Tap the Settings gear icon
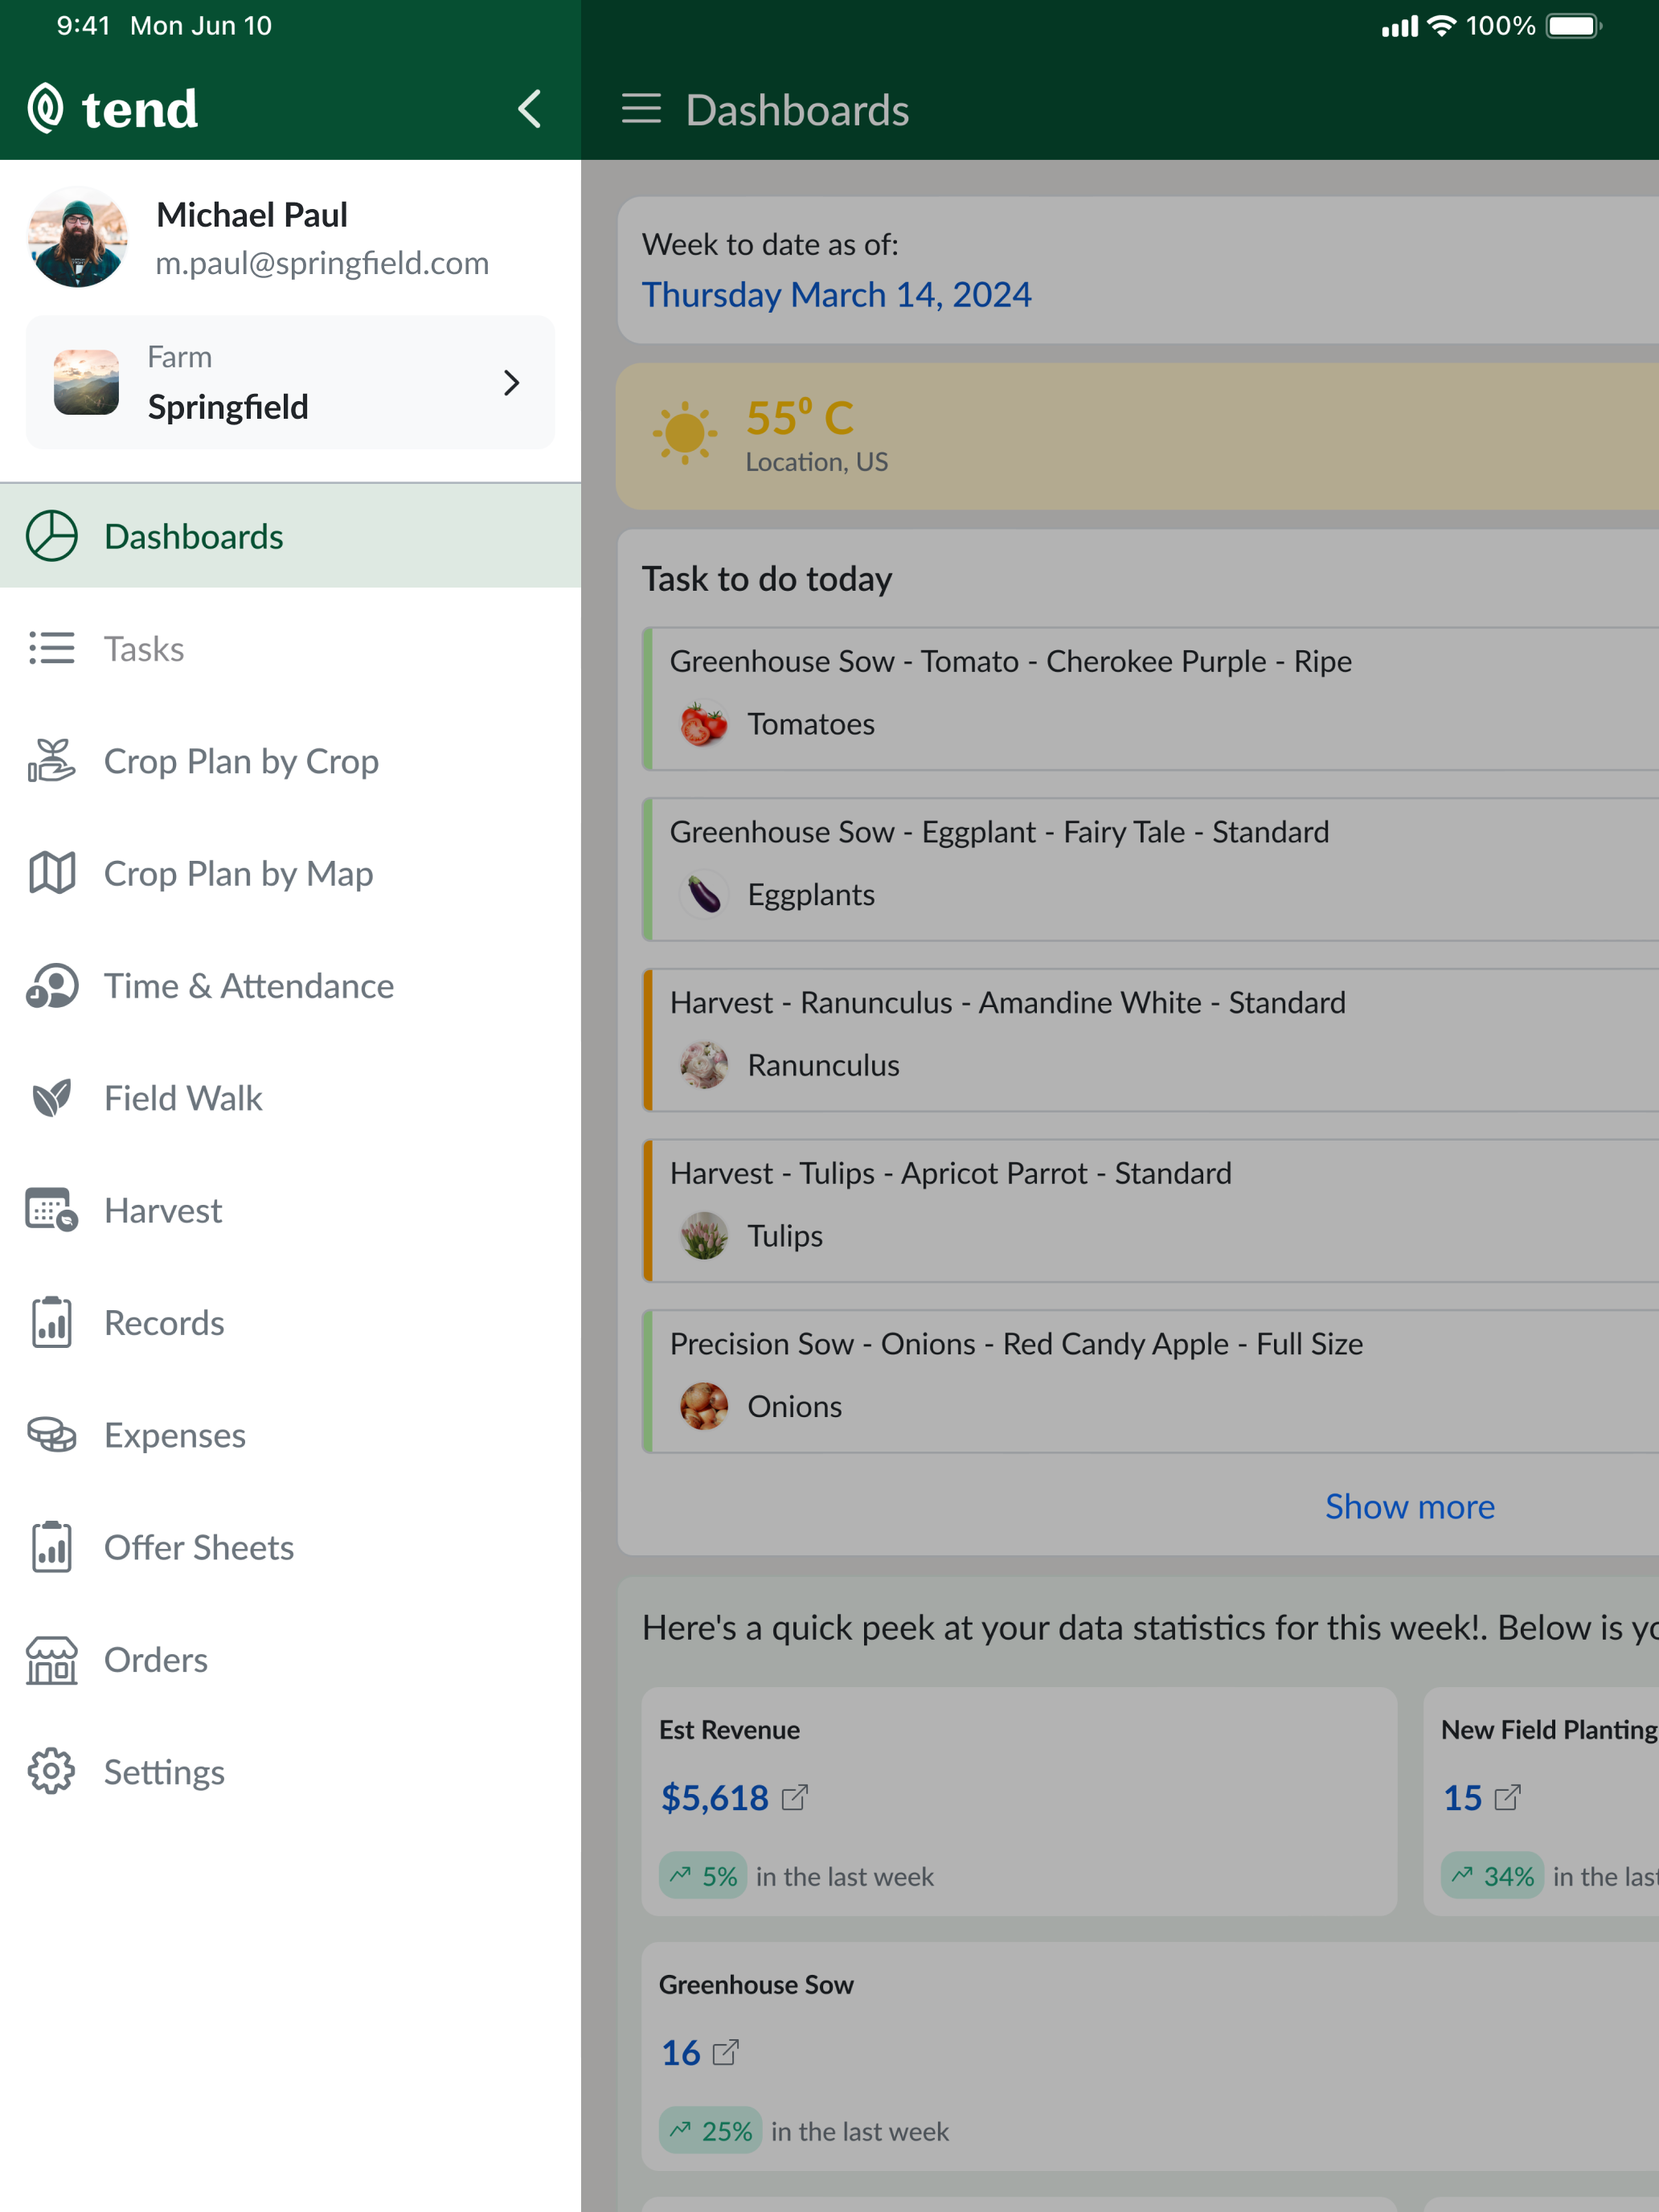This screenshot has height=2212, width=1659. (52, 1772)
